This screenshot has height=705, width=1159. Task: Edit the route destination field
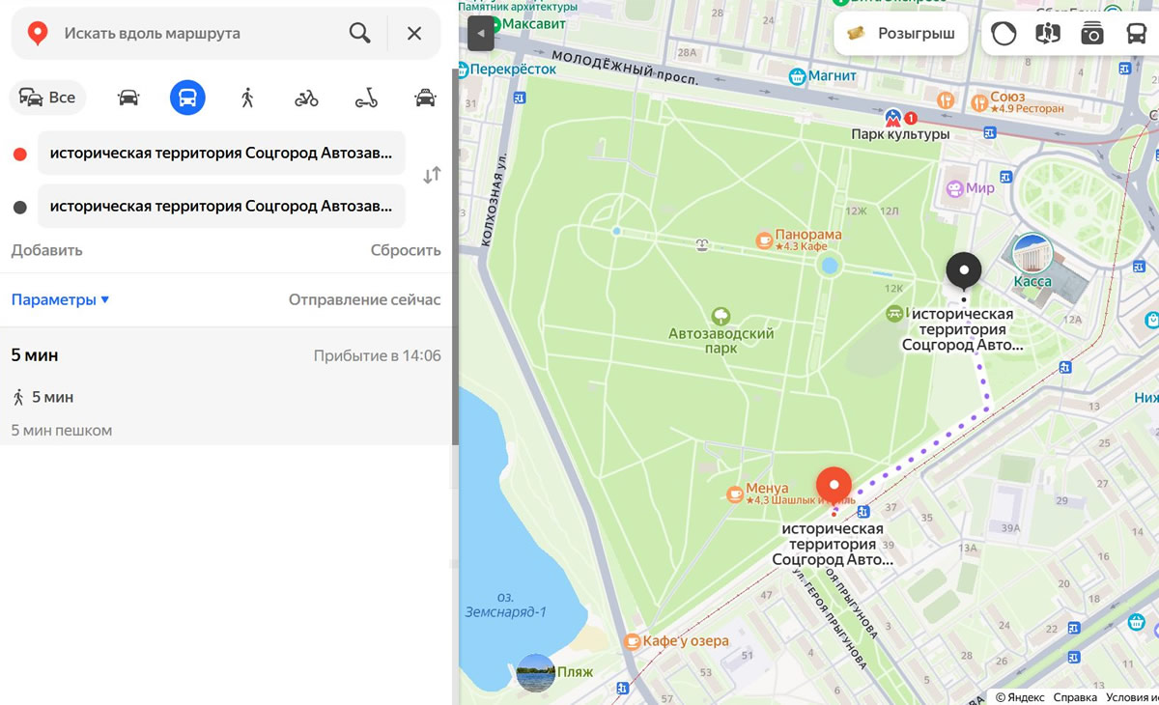click(x=221, y=206)
